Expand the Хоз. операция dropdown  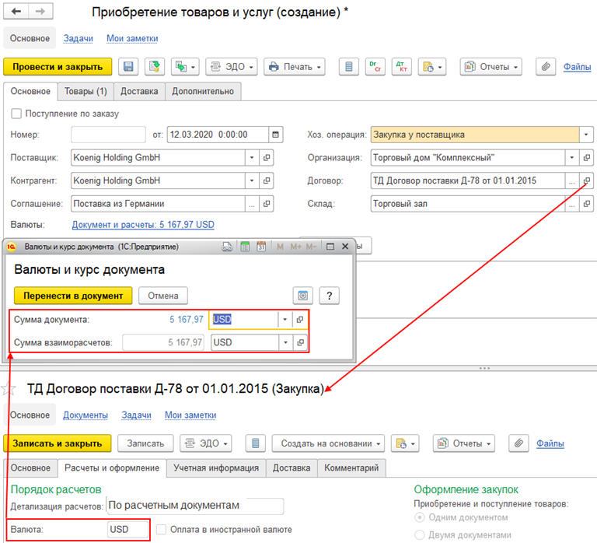pos(586,135)
